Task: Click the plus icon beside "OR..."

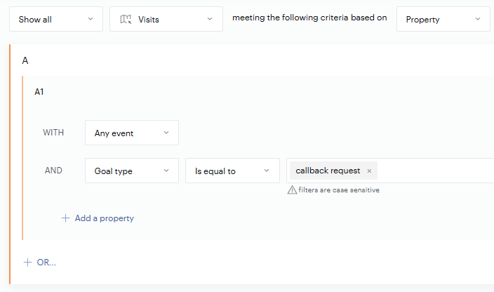Action: click(28, 263)
